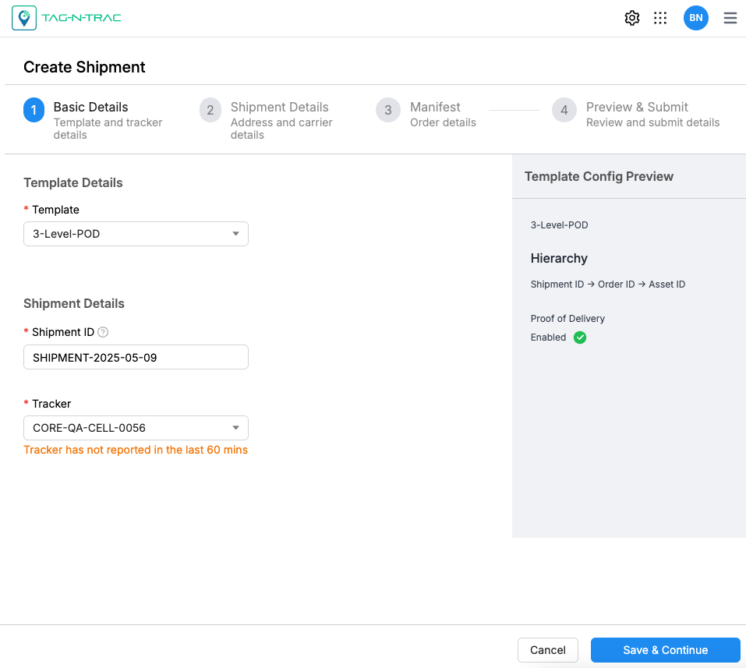
Task: Select the Basic Details step
Action: tap(90, 108)
